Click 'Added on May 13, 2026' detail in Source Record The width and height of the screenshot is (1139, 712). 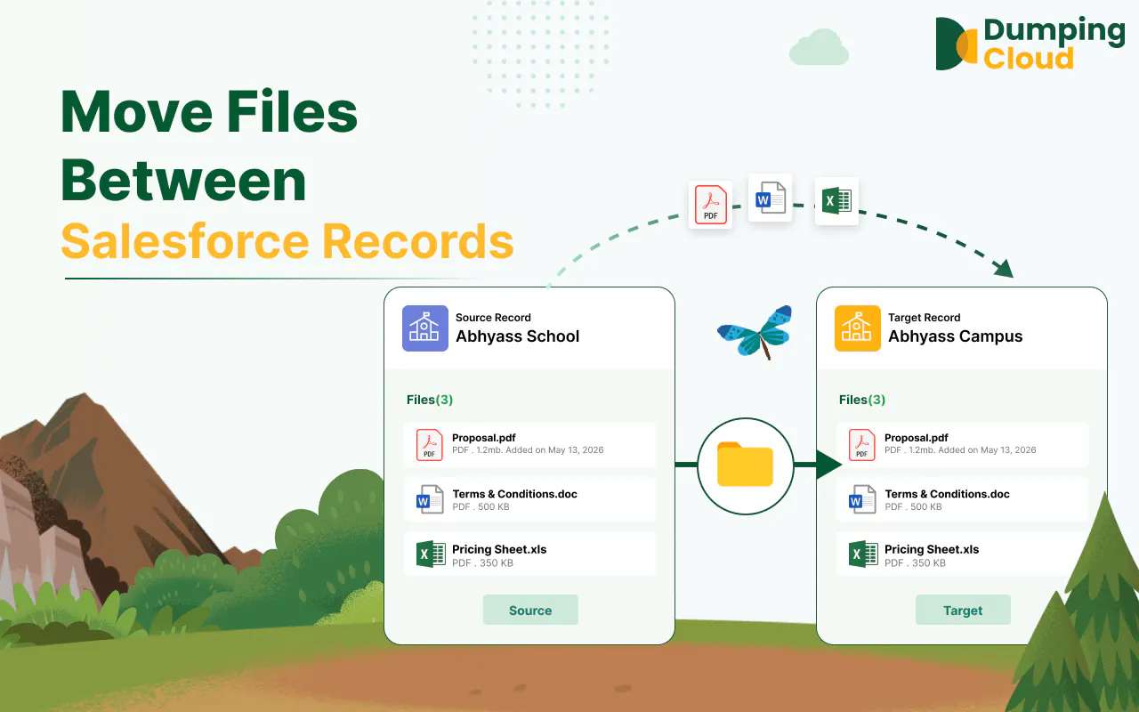[x=555, y=450]
